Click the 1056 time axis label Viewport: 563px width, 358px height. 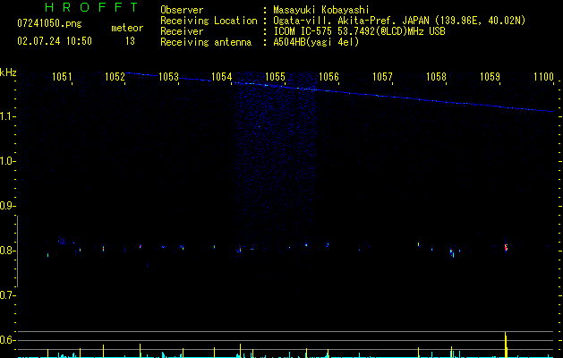point(328,77)
